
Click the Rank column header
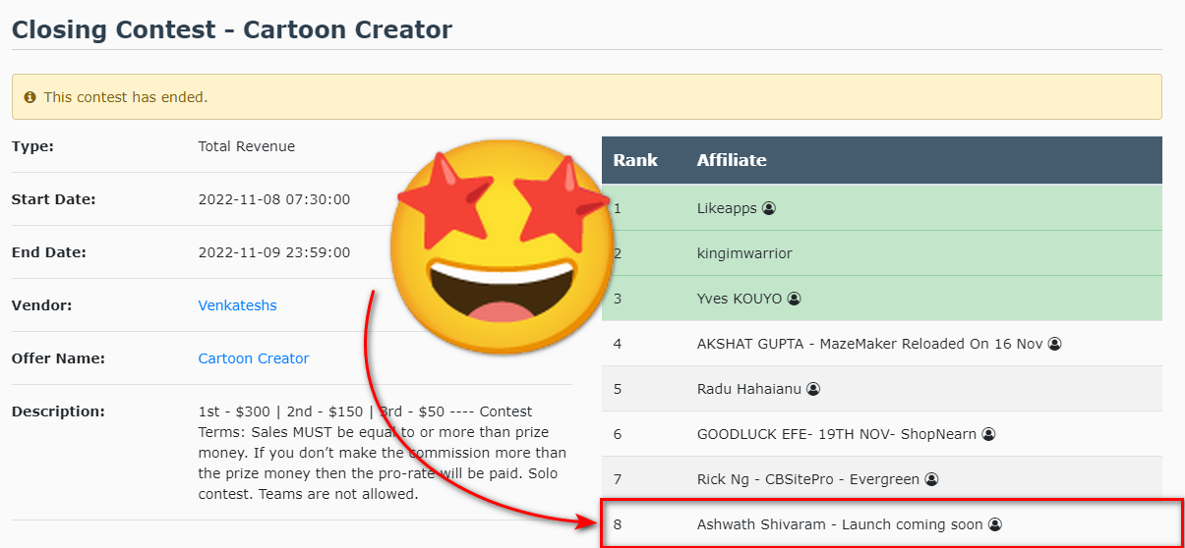(x=635, y=160)
